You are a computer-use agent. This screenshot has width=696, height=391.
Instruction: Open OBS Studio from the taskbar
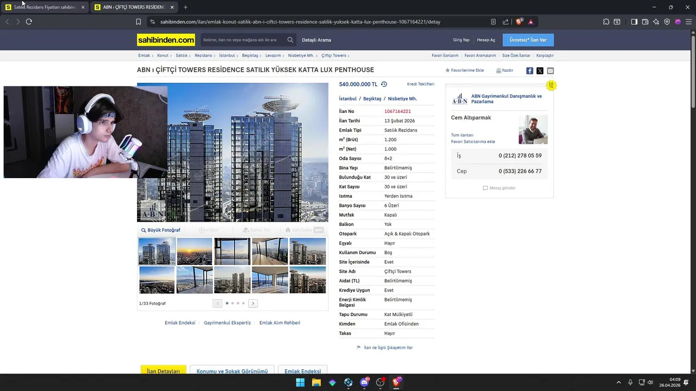point(381,382)
